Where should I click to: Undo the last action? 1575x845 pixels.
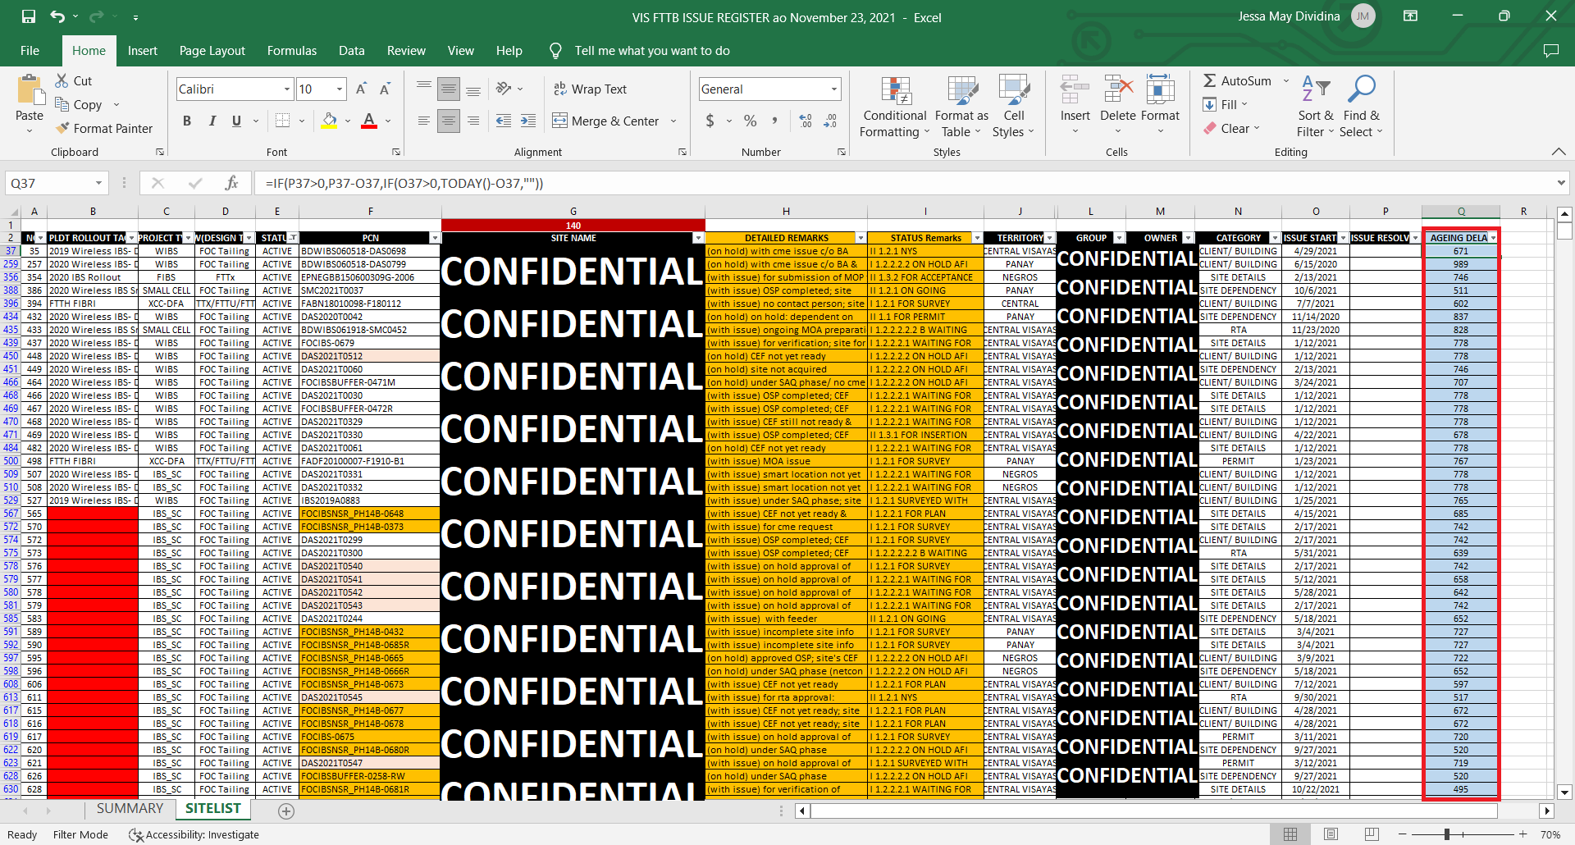click(x=57, y=16)
